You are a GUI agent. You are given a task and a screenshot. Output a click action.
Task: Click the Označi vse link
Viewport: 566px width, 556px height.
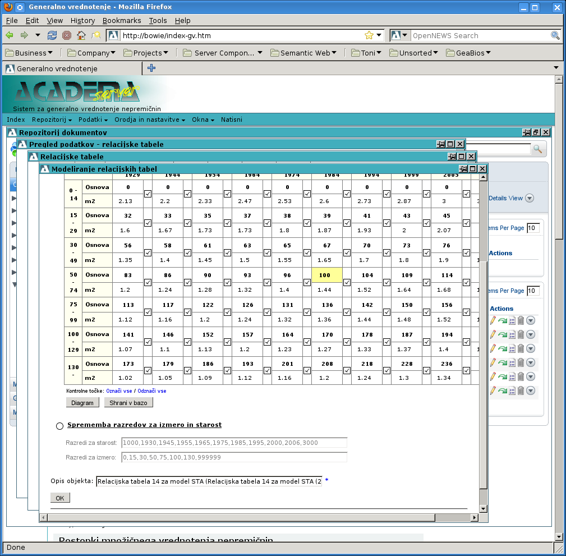coord(120,391)
